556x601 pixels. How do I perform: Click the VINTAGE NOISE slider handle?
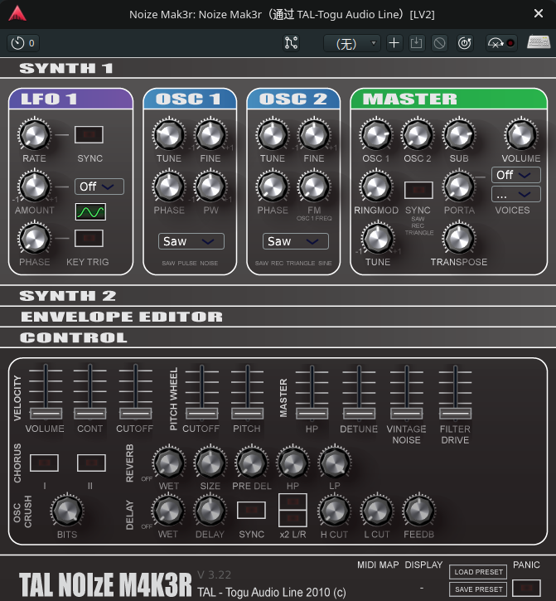click(407, 414)
